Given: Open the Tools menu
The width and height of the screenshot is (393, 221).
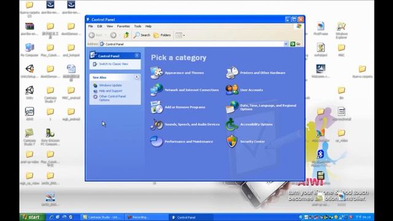Looking at the screenshot, I should pos(138,26).
